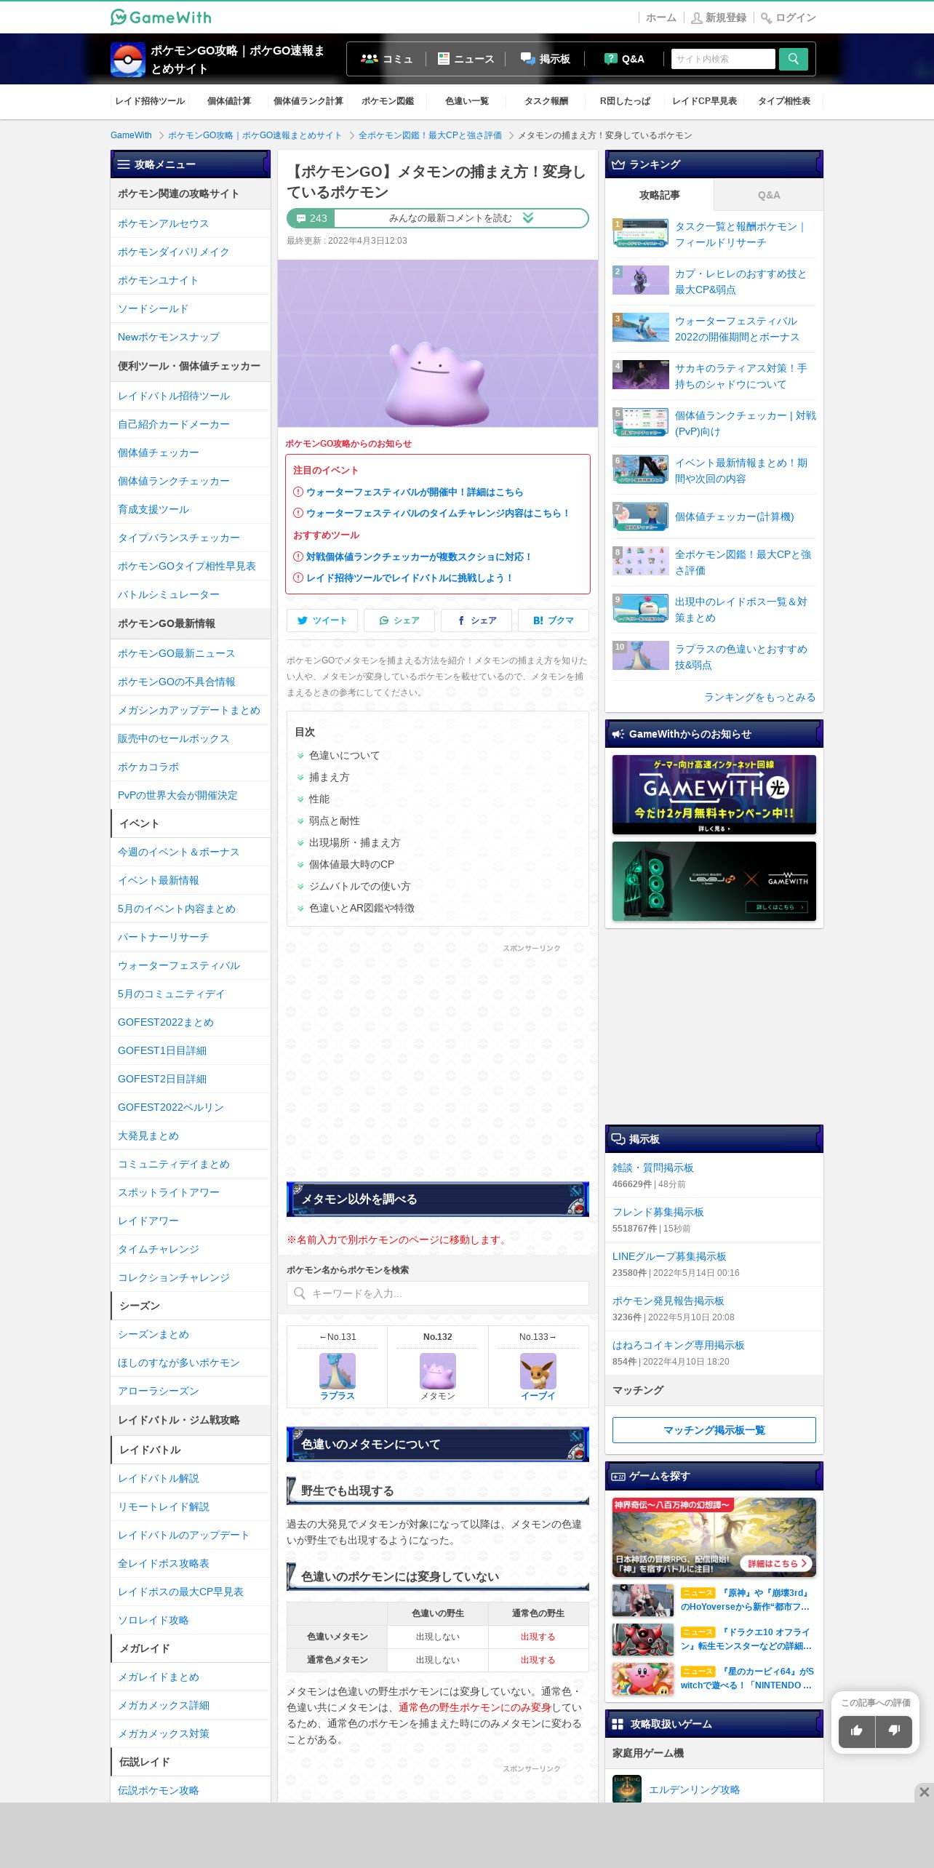Click the Pokemon name keyword search field
The image size is (934, 1868).
438,1293
